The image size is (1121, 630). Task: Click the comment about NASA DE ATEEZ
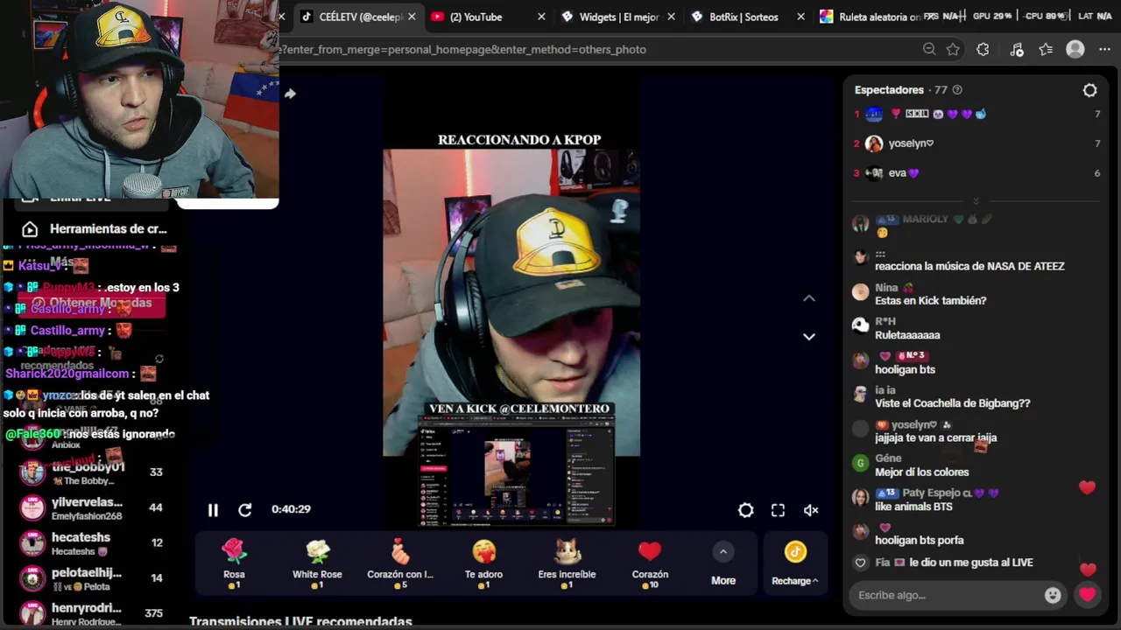[x=969, y=266]
